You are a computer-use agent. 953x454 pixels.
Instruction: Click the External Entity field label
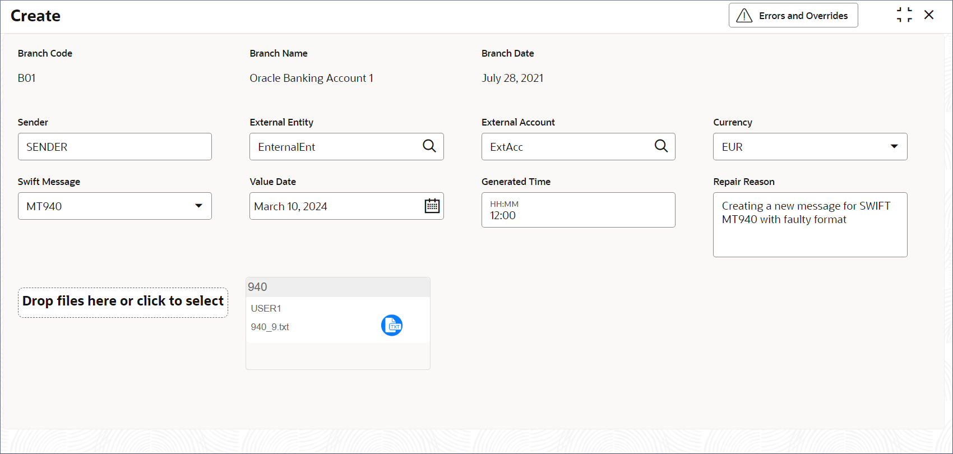[x=282, y=122]
